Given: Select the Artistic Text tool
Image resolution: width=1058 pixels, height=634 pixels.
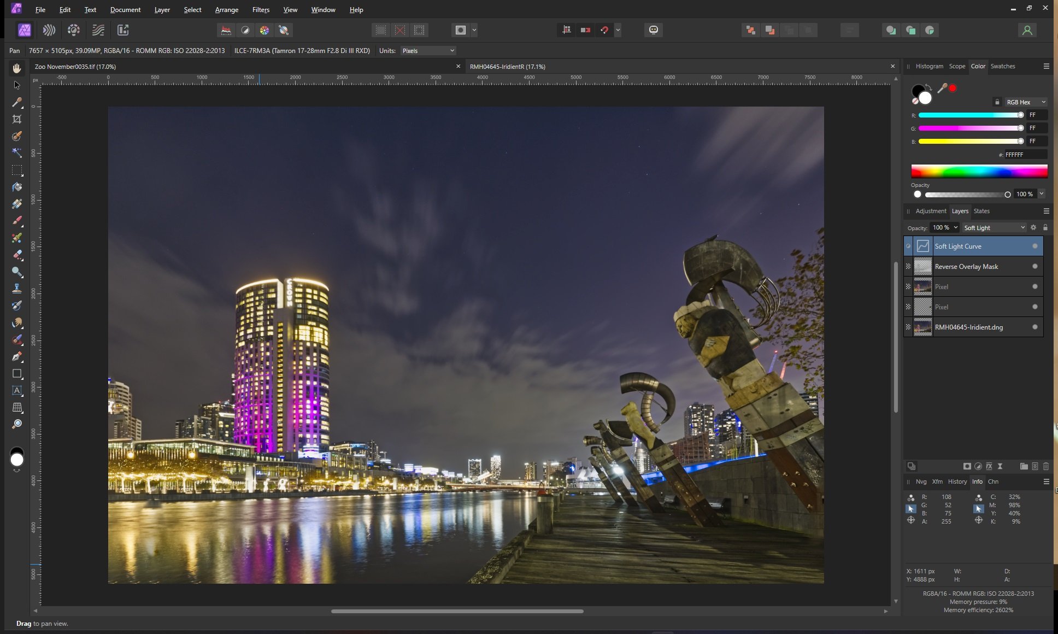Looking at the screenshot, I should (x=17, y=390).
